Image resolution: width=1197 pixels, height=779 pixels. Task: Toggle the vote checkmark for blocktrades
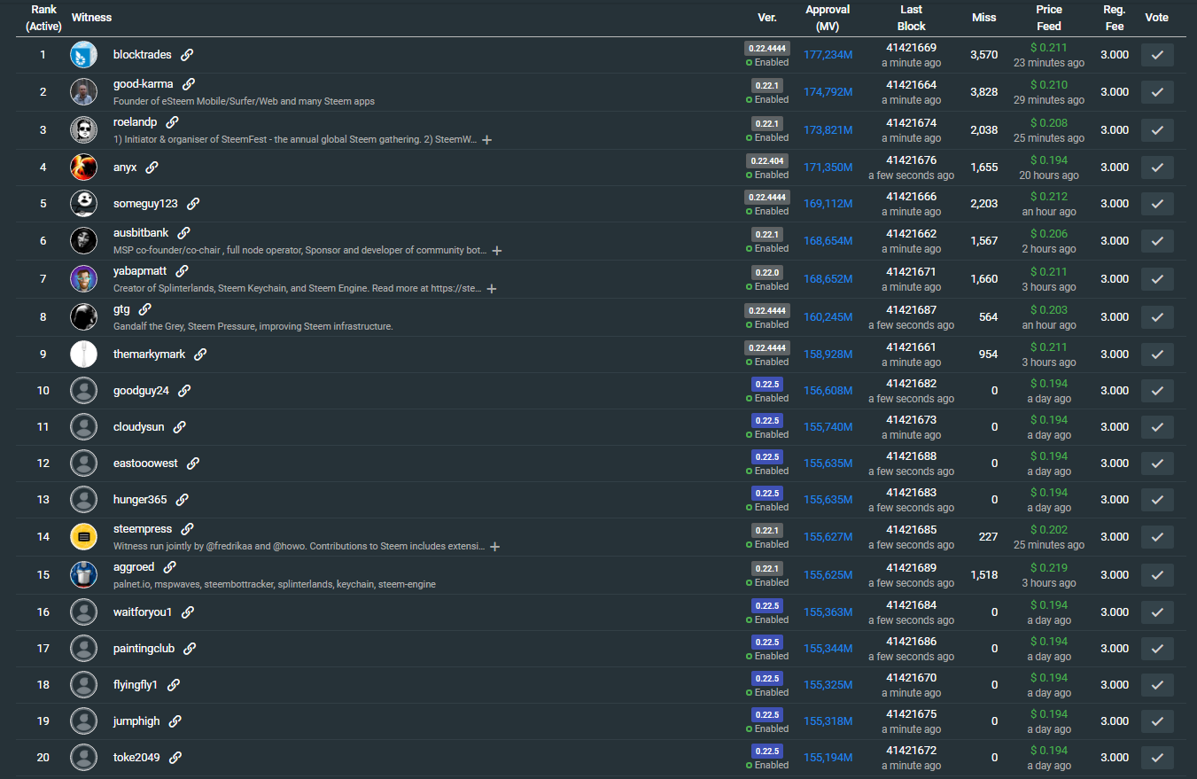coord(1156,55)
